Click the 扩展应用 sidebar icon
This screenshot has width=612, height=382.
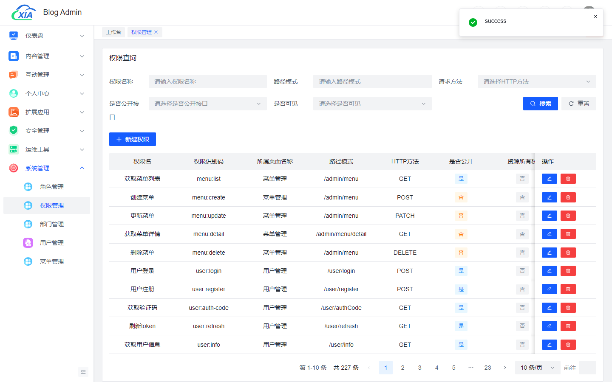pyautogui.click(x=14, y=112)
